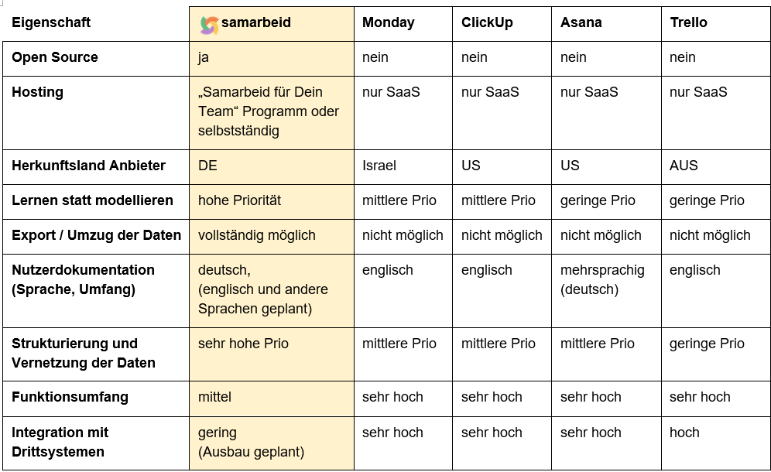Select the AUS cell under Trello
771x472 pixels.
[x=684, y=166]
